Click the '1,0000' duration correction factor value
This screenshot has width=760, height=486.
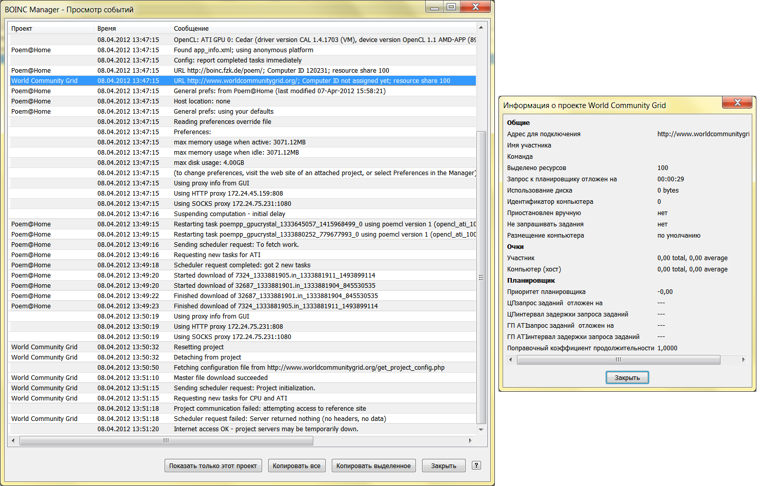click(x=667, y=348)
